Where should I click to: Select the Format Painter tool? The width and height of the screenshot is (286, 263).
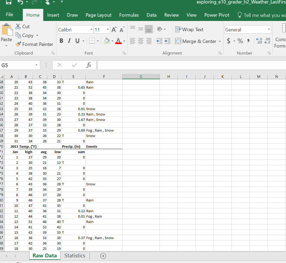pyautogui.click(x=34, y=44)
